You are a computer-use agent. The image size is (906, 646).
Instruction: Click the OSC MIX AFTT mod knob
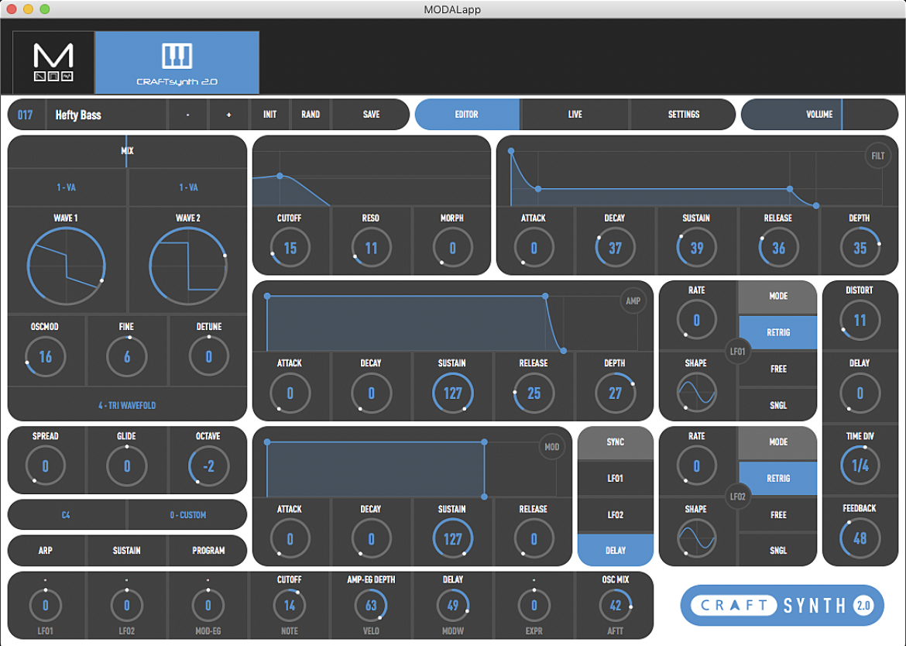point(616,605)
